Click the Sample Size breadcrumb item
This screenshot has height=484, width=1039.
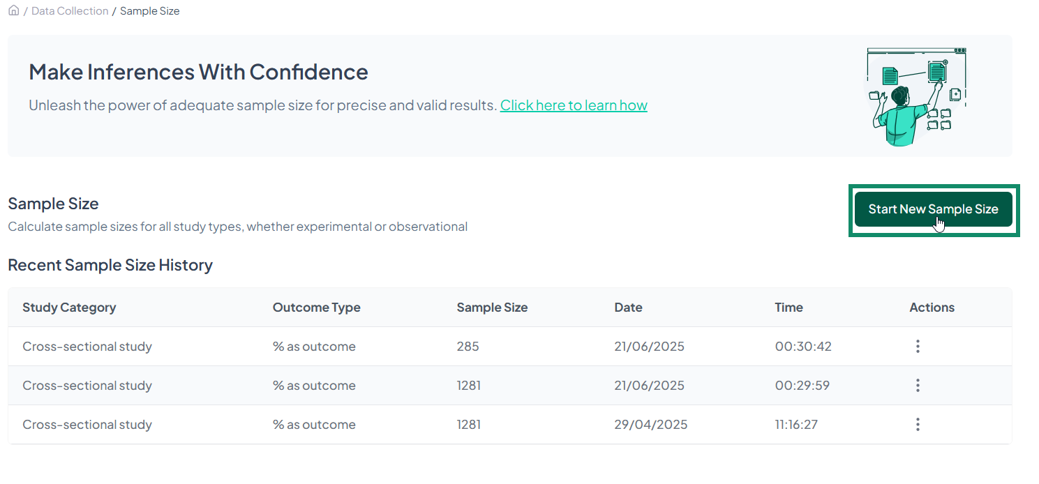(149, 11)
